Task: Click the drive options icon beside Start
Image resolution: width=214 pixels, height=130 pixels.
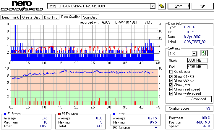Action: click(x=162, y=6)
